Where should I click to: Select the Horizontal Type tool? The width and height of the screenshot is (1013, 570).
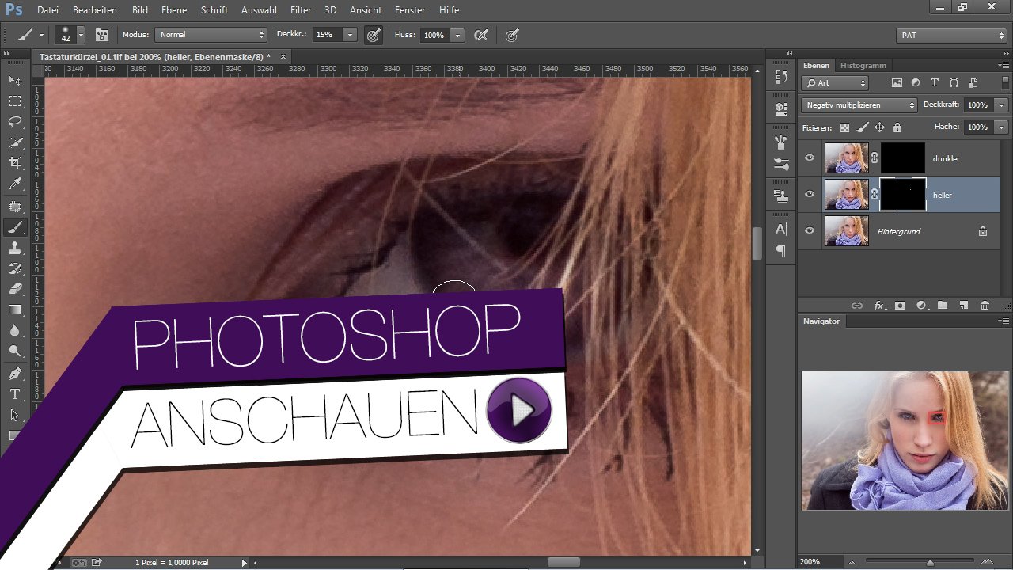coord(15,393)
